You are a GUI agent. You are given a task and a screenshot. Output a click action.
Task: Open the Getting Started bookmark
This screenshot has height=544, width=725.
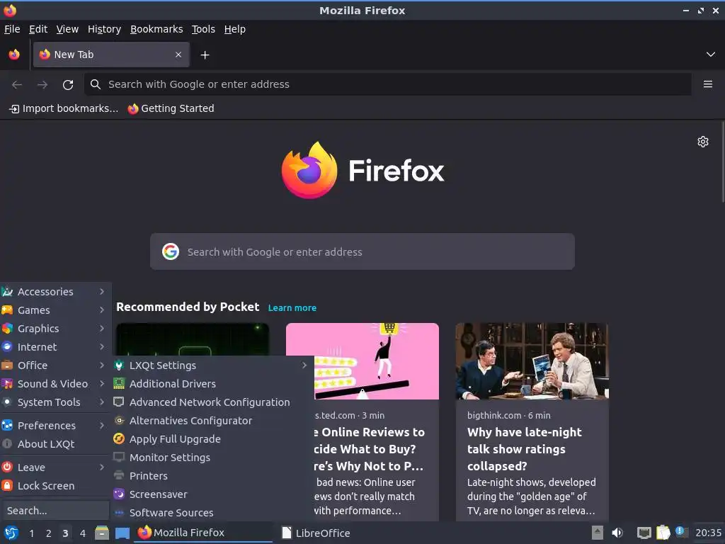(171, 108)
